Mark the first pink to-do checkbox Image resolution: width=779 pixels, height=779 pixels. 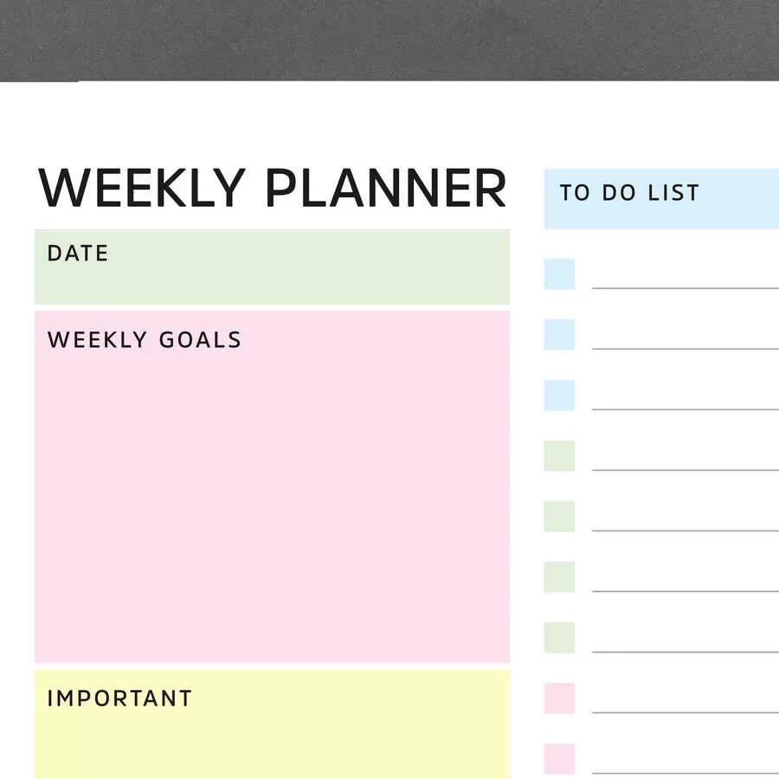(x=559, y=698)
